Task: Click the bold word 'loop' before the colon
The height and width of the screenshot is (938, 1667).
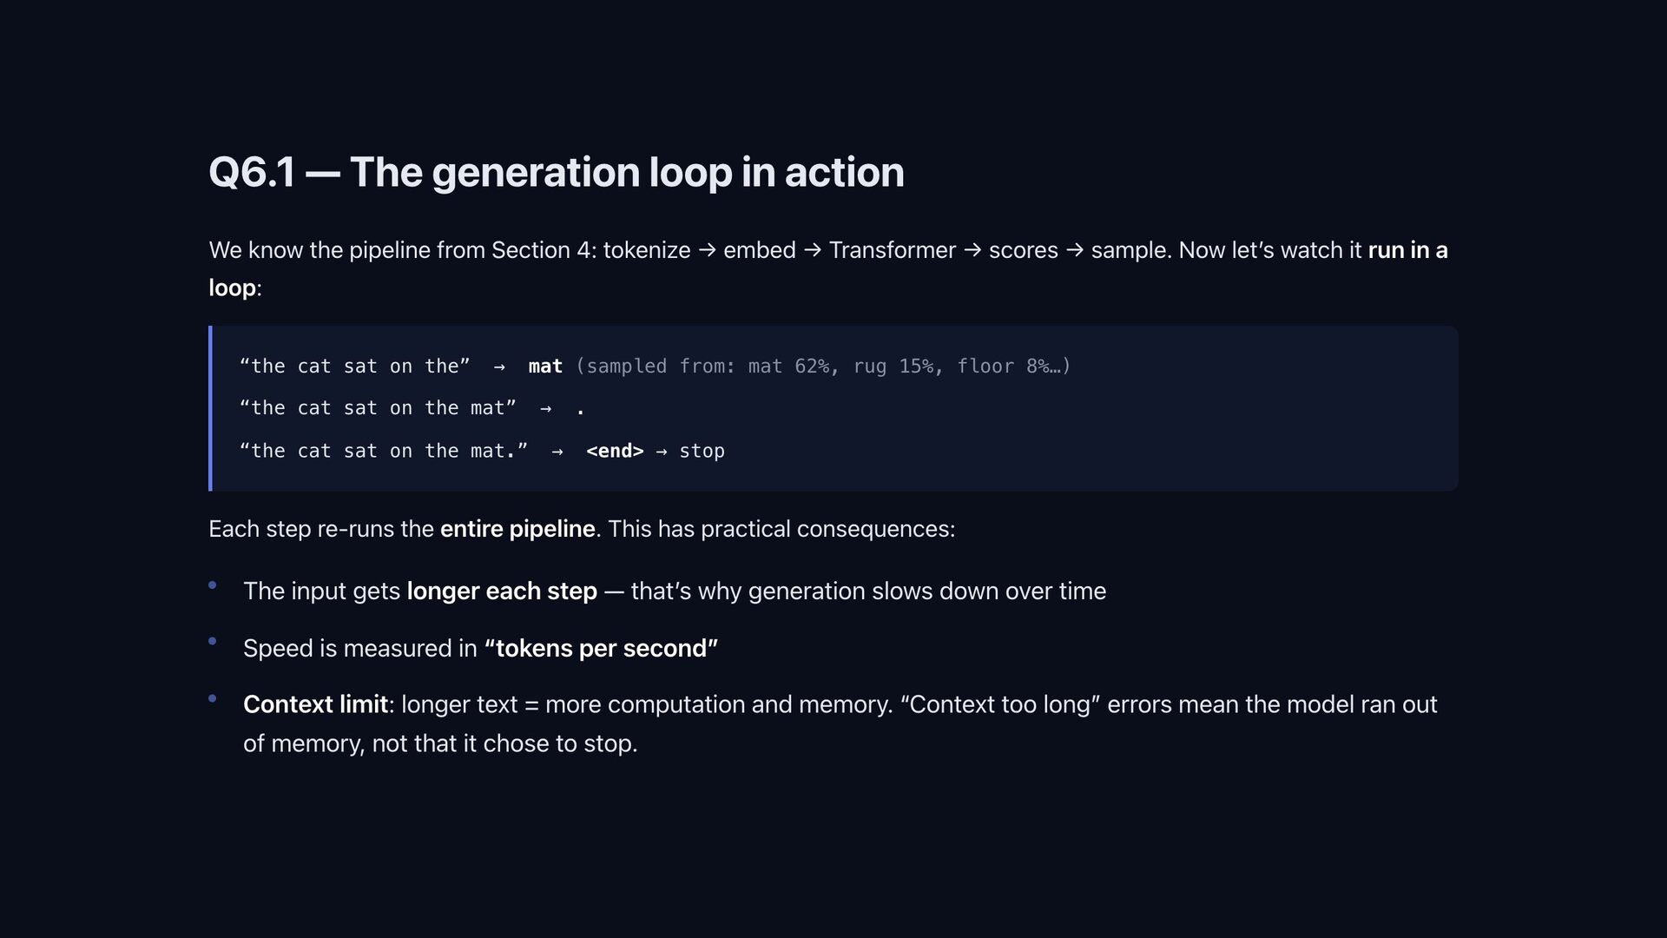Action: (x=232, y=287)
